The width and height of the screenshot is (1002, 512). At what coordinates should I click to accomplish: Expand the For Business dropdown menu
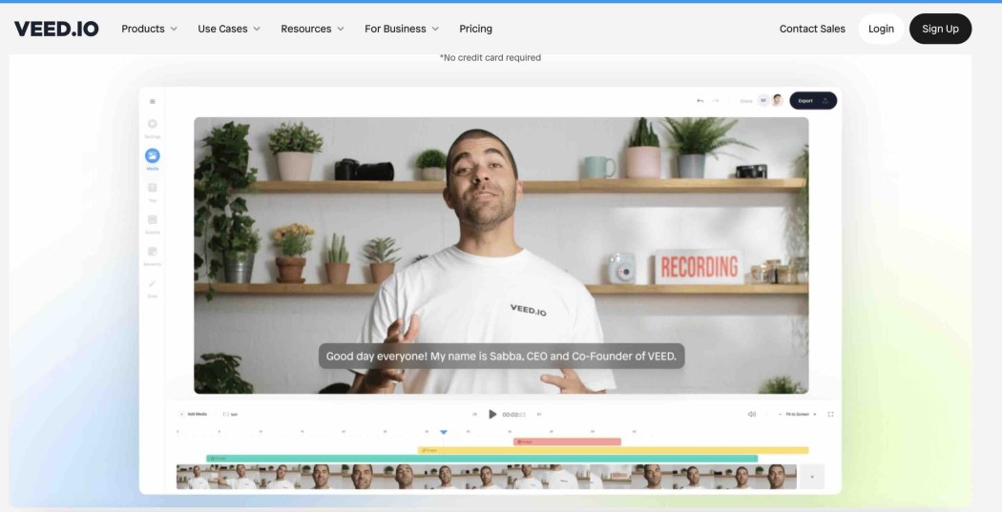402,29
